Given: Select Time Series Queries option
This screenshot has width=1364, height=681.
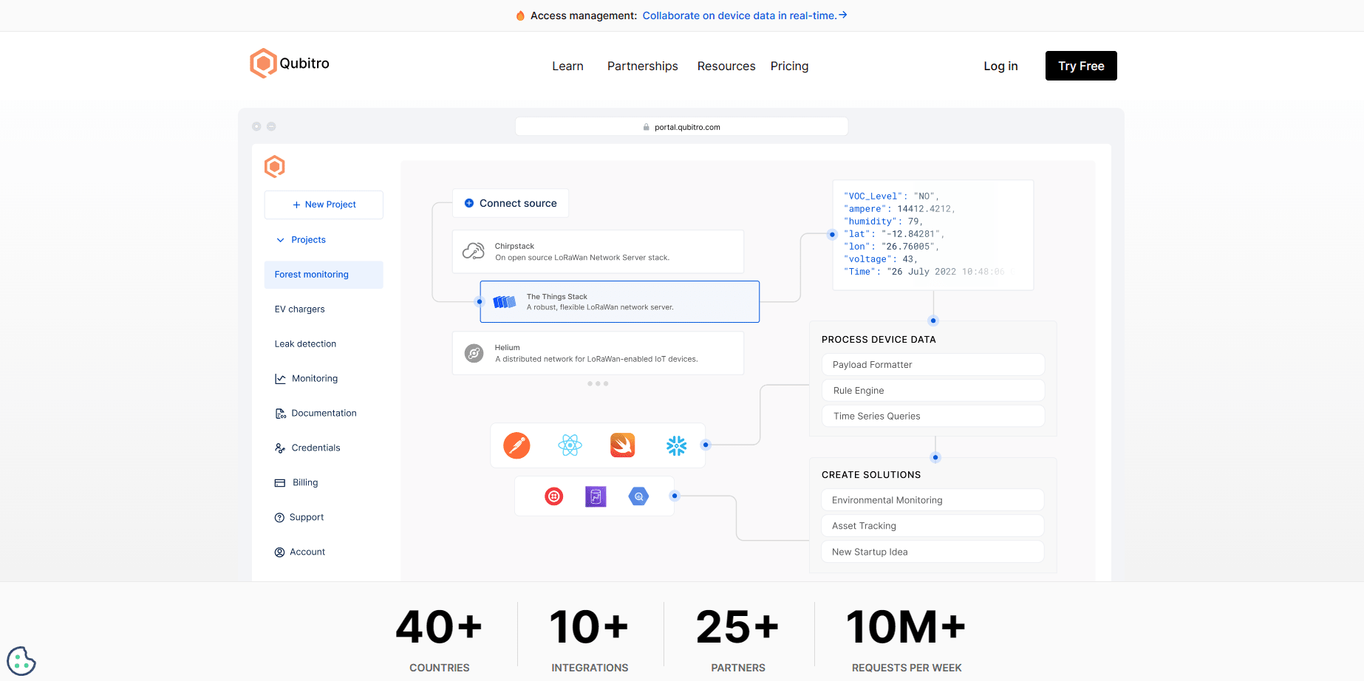Looking at the screenshot, I should [x=933, y=417].
